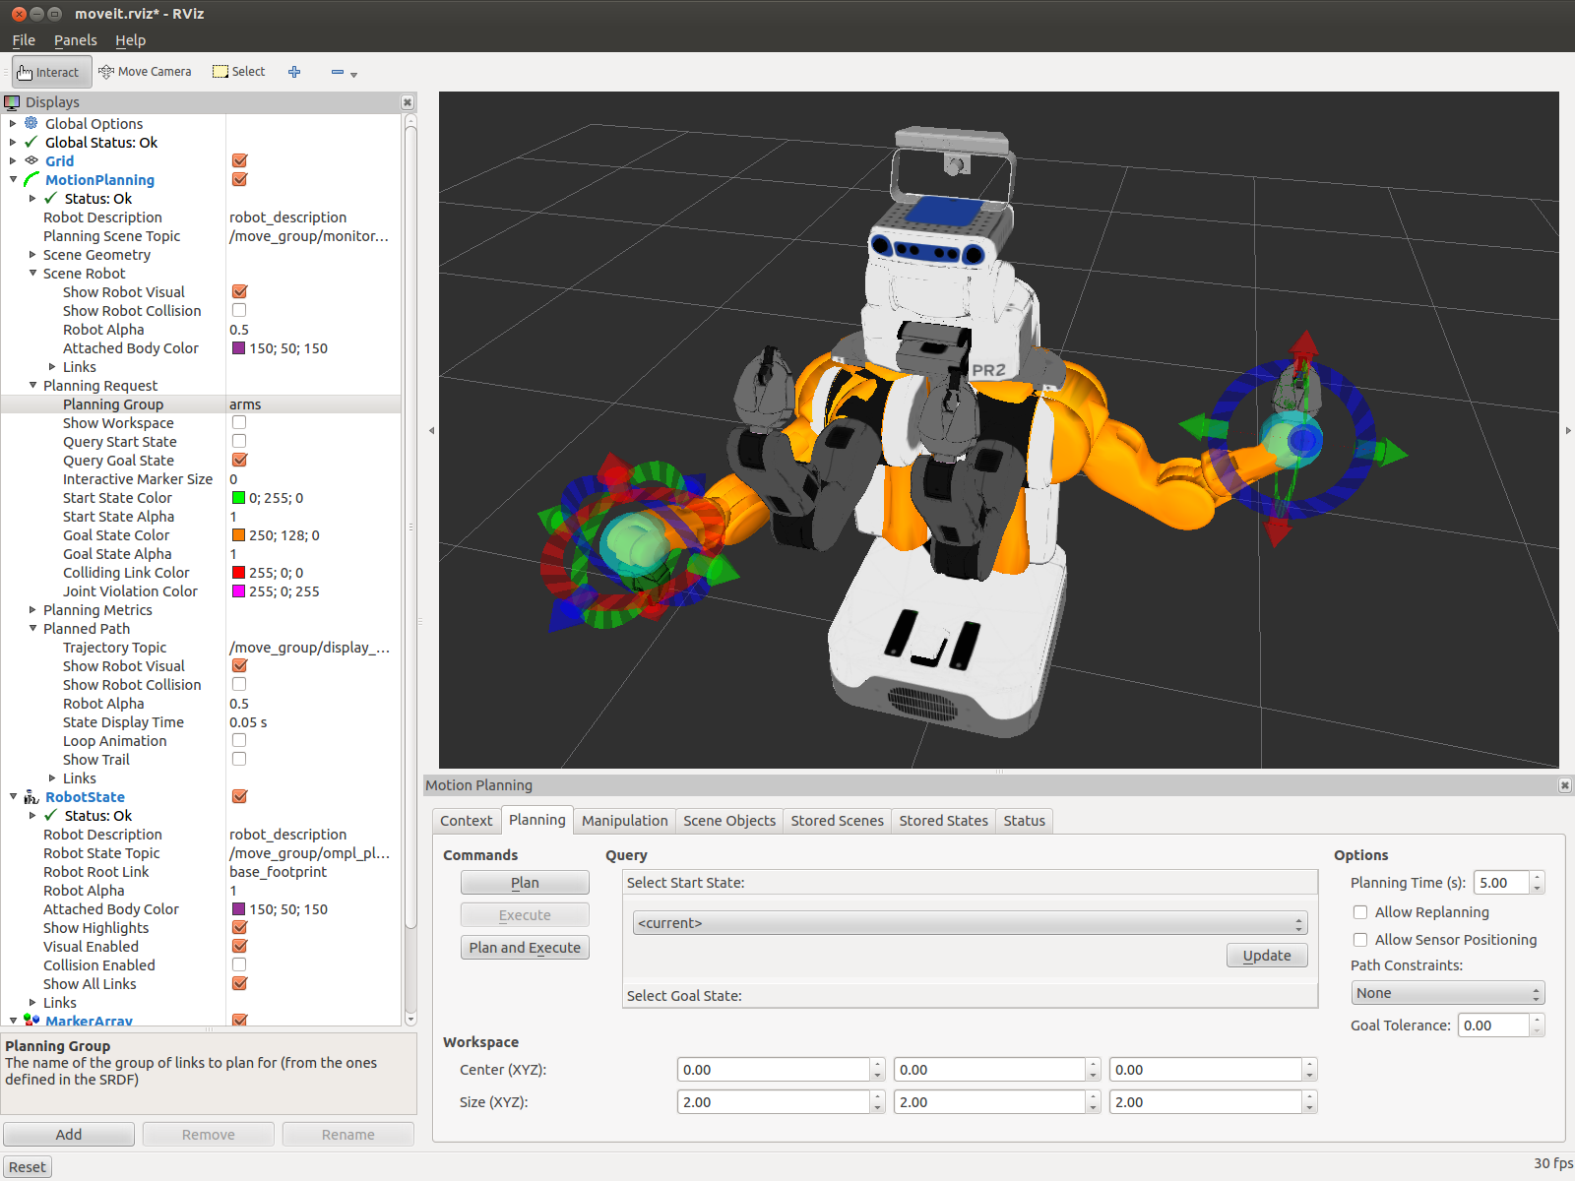This screenshot has height=1181, width=1575.
Task: Click the blue plus add-tool icon
Action: 294,72
